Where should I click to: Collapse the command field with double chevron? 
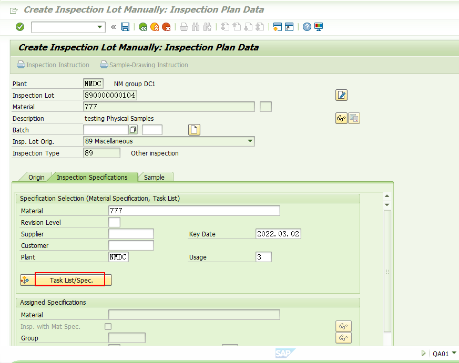point(113,27)
